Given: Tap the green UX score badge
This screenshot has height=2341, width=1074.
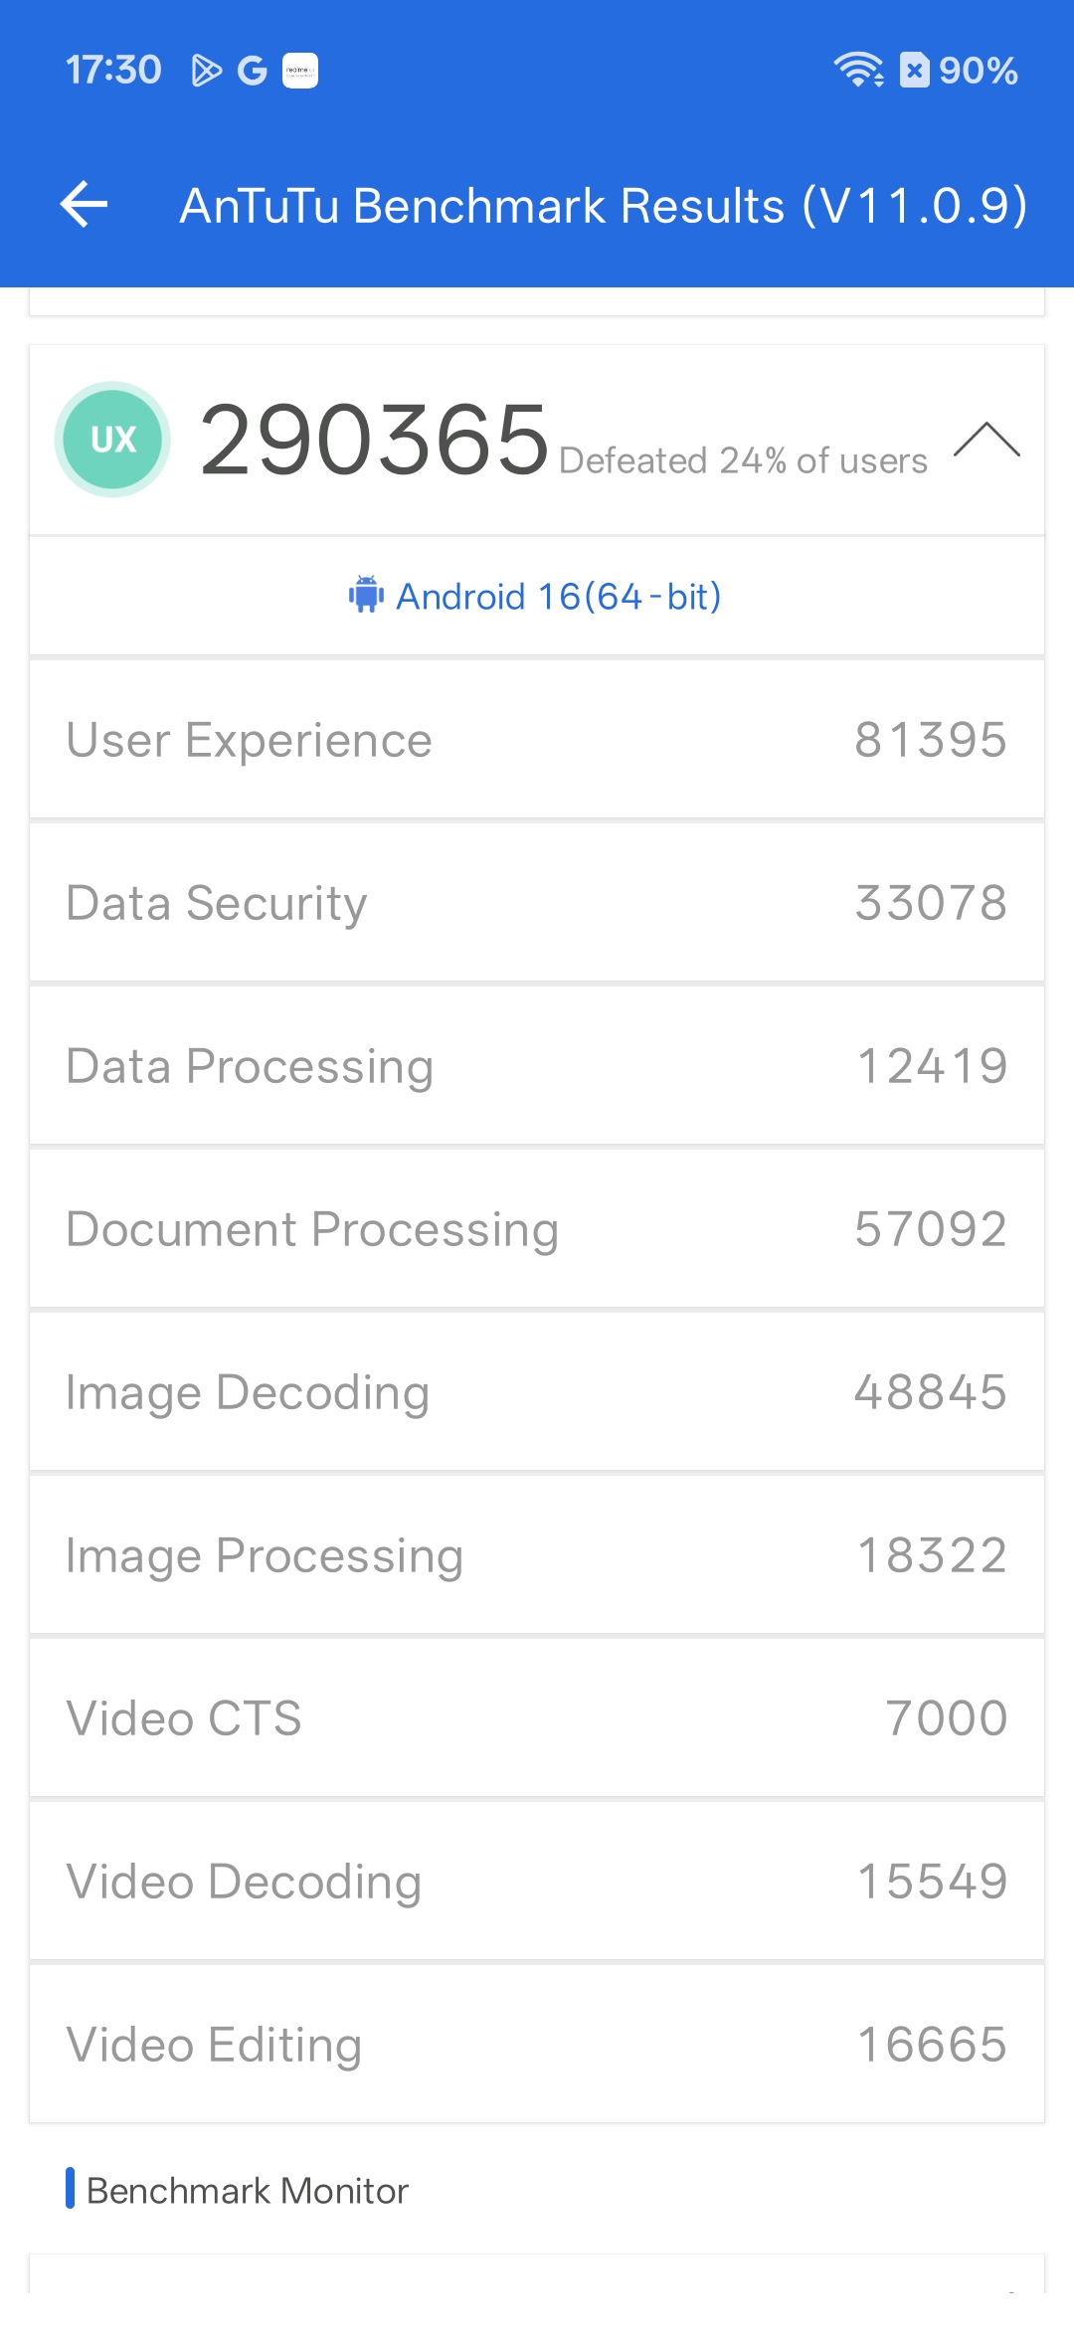Looking at the screenshot, I should point(112,440).
